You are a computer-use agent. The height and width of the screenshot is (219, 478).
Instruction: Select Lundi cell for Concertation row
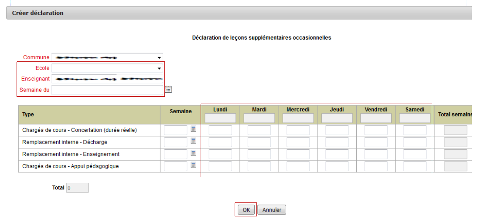(220, 130)
